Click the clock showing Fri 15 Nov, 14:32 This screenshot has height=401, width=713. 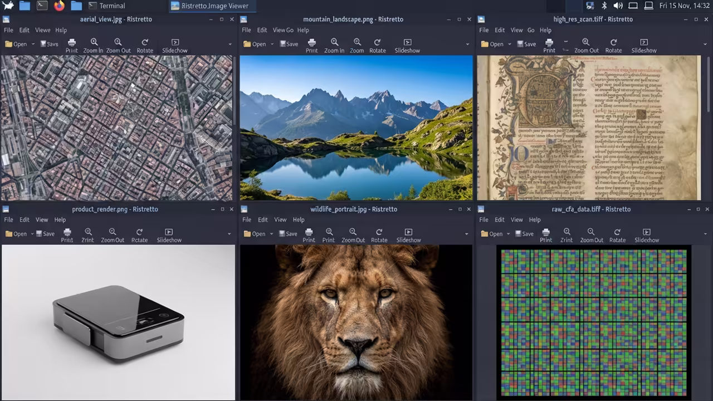pos(683,6)
